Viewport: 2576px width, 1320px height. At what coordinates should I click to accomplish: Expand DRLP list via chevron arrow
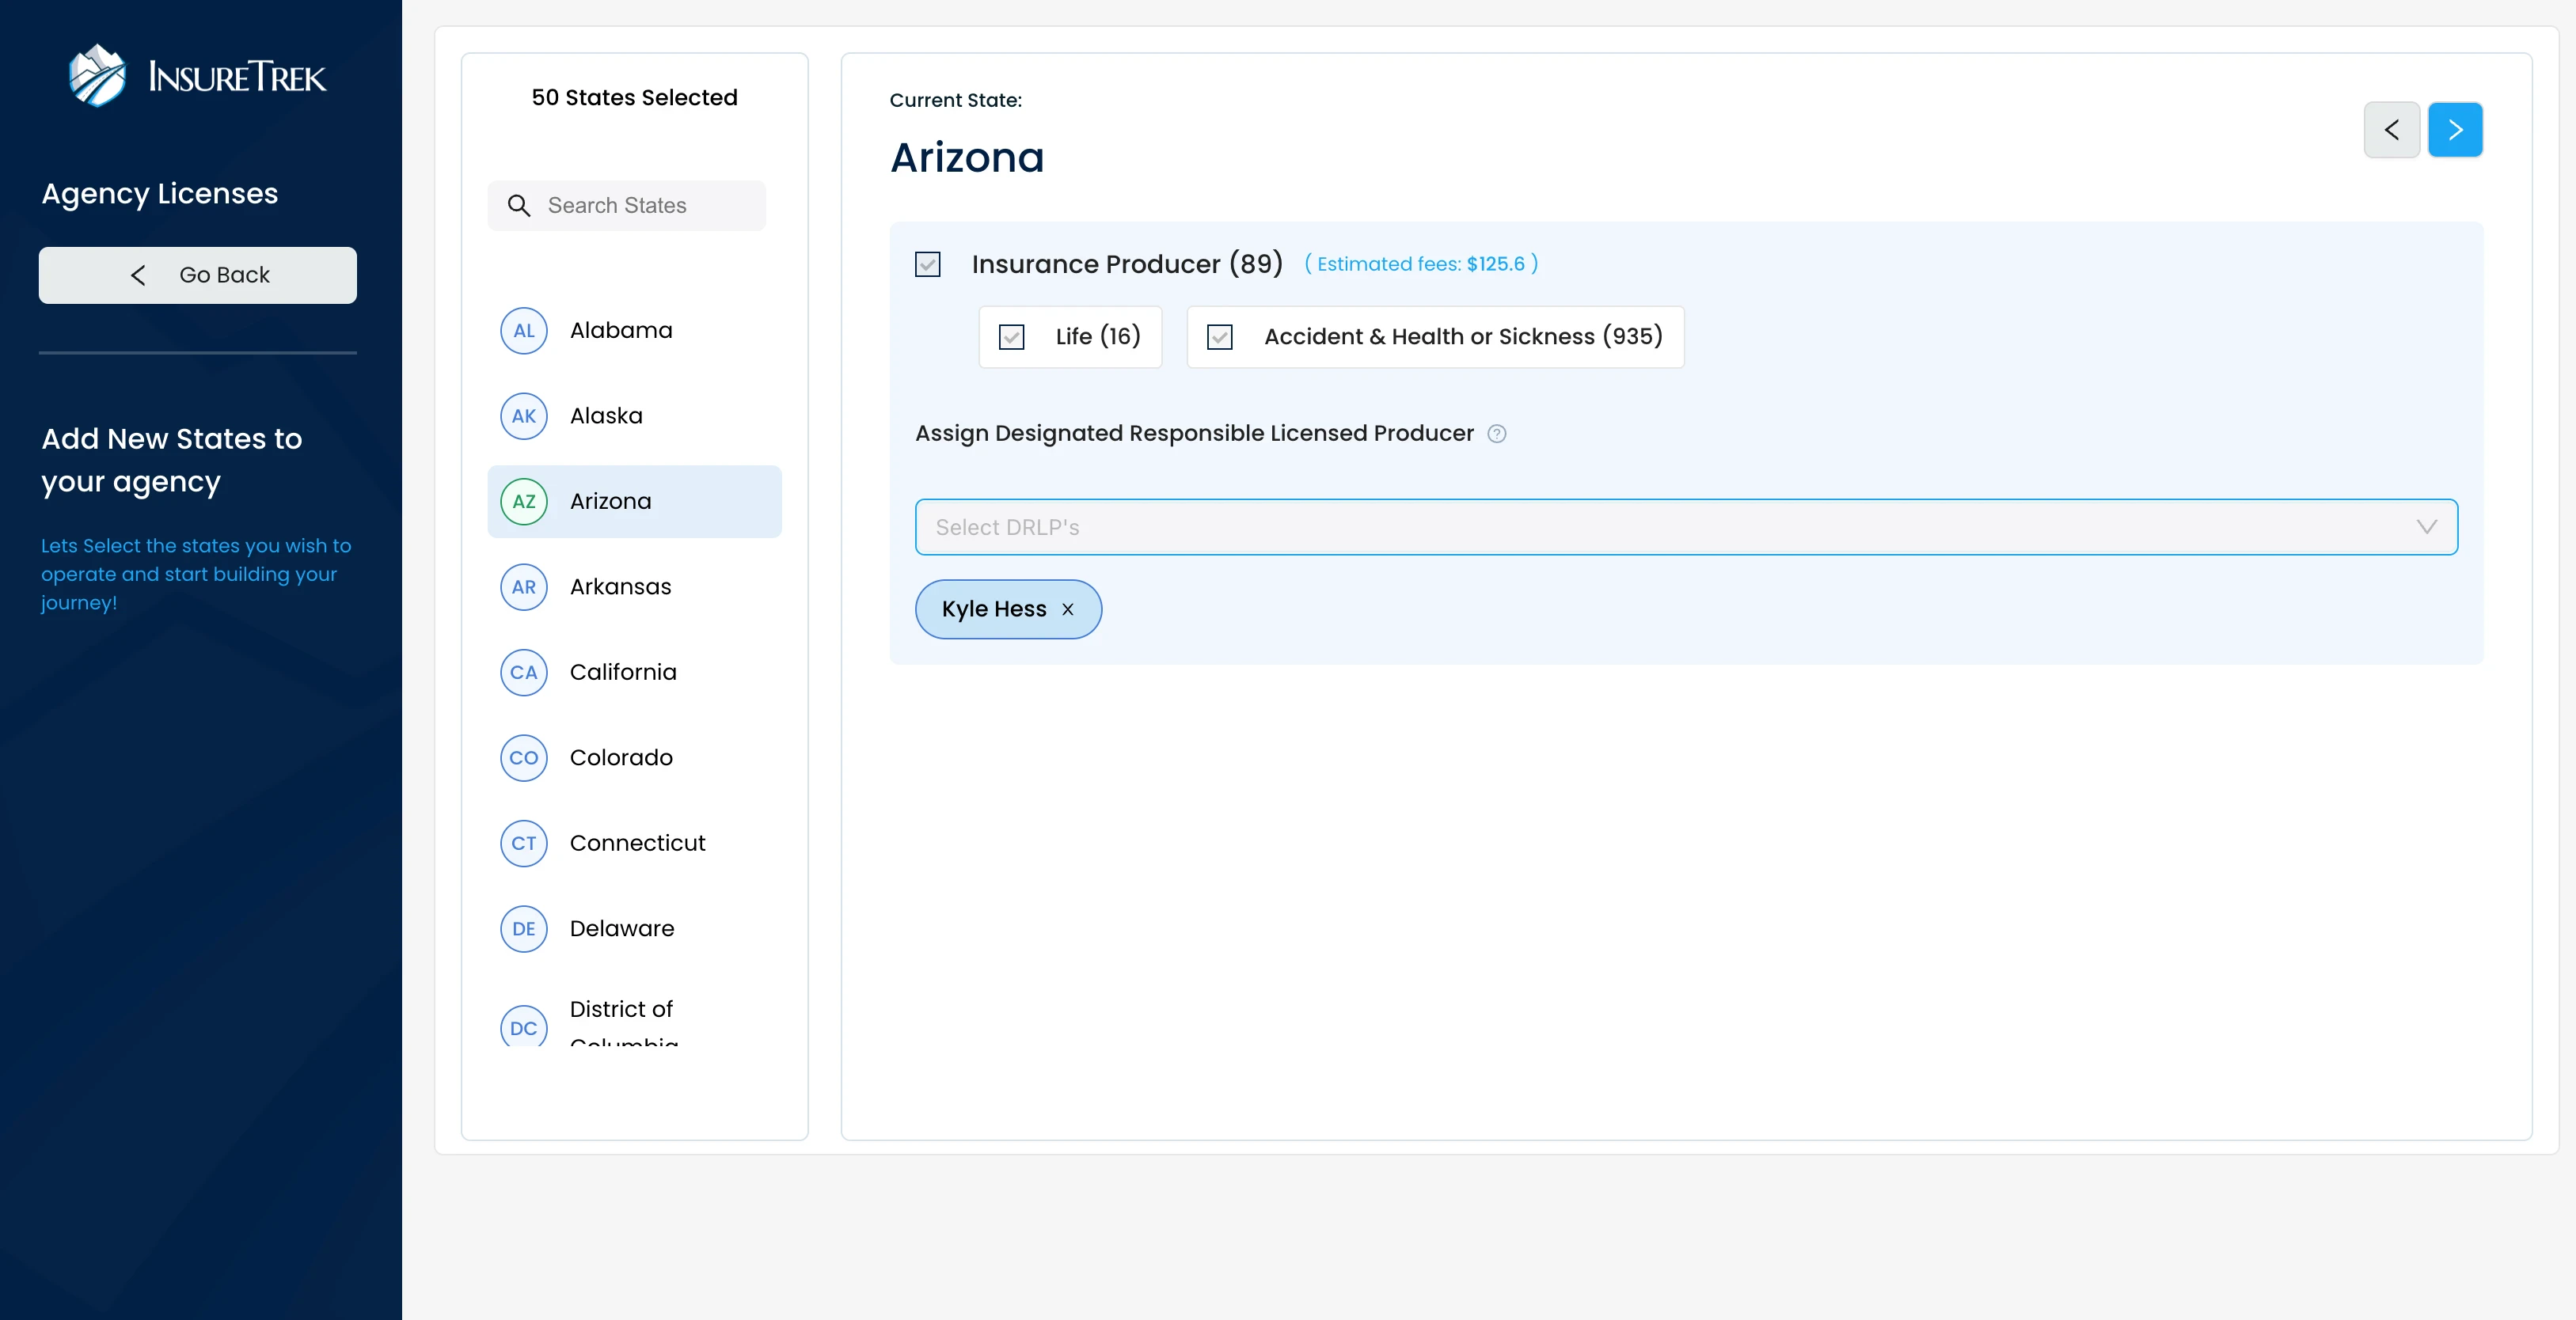tap(2426, 527)
